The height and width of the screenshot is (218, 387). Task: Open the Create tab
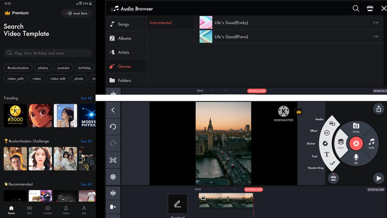pos(48,210)
